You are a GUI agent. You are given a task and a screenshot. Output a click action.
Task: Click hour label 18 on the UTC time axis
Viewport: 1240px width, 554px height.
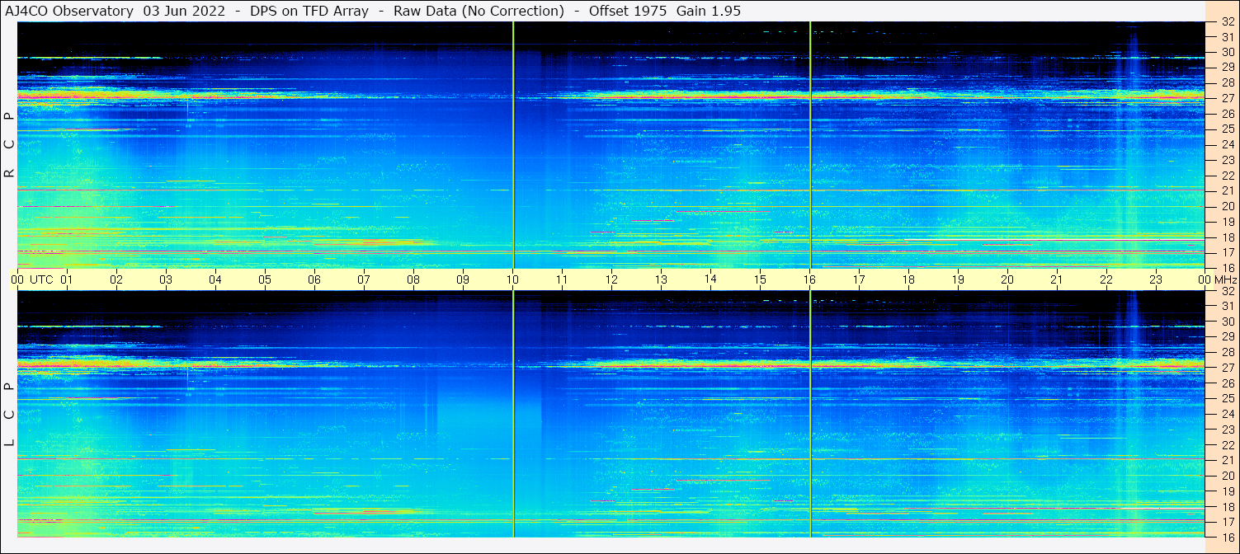pyautogui.click(x=908, y=279)
